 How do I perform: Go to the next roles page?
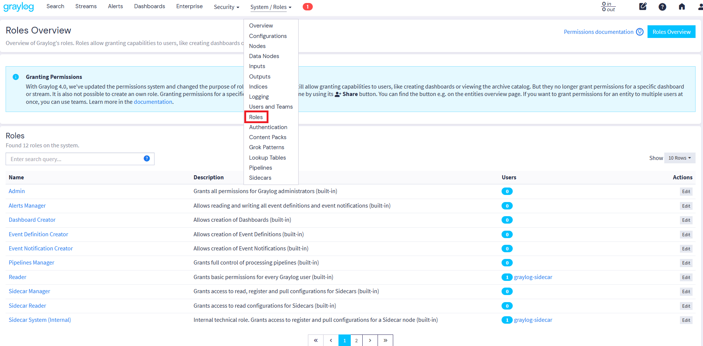tap(370, 340)
